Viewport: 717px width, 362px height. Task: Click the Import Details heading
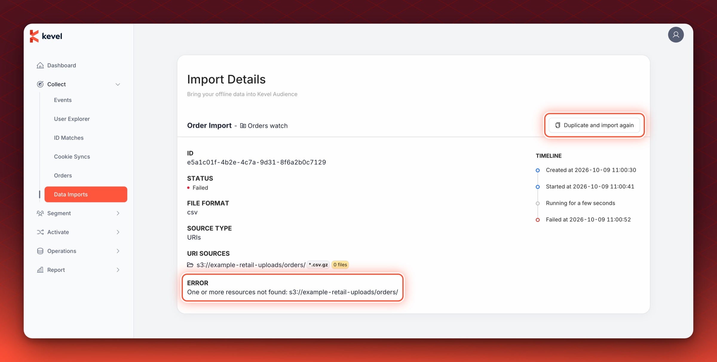(226, 79)
